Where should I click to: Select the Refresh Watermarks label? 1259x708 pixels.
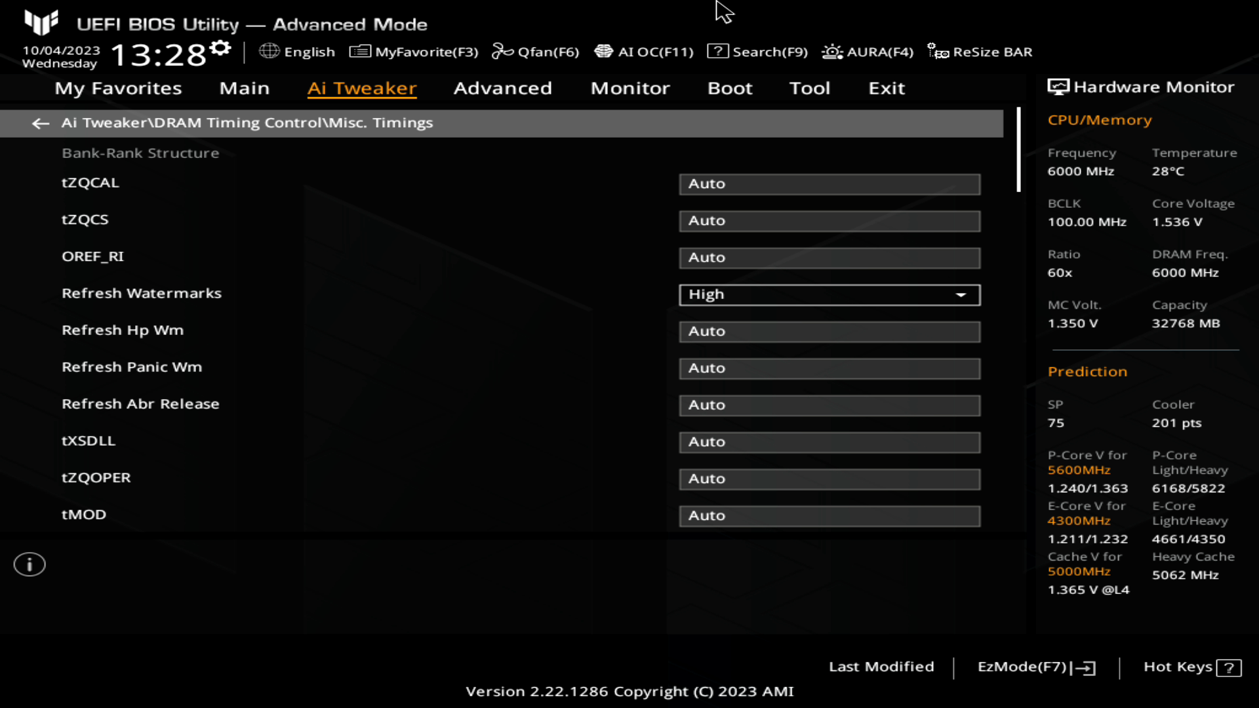[x=142, y=294]
